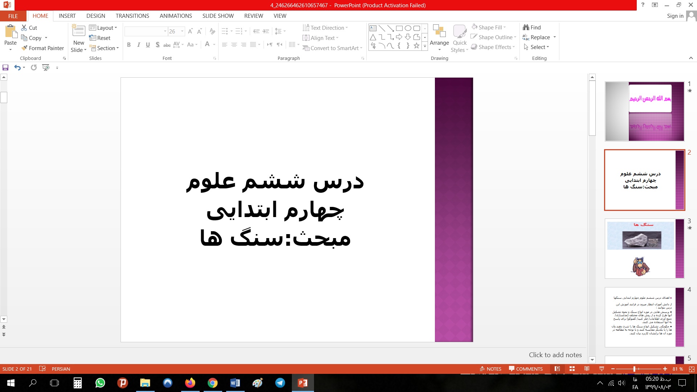Toggle Bold text formatting
This screenshot has height=392, width=697.
pos(129,45)
